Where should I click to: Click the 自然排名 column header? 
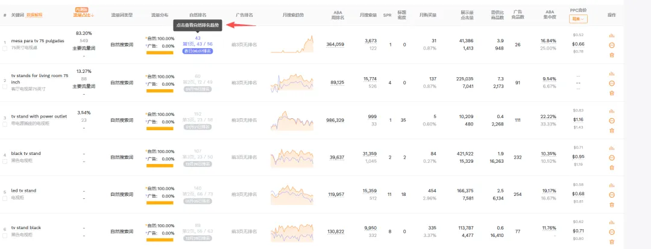(x=198, y=14)
